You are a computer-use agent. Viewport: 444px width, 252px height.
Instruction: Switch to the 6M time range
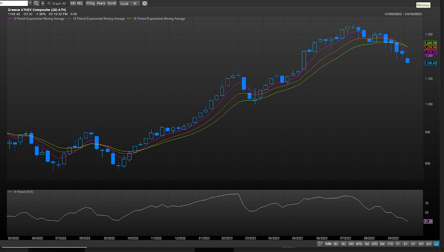coord(382,244)
